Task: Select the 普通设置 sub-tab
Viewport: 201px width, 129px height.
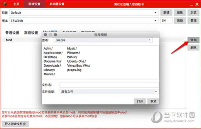Action: [12, 33]
